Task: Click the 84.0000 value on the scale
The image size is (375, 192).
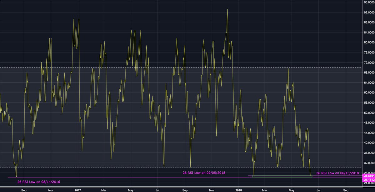Action: [x=369, y=33]
